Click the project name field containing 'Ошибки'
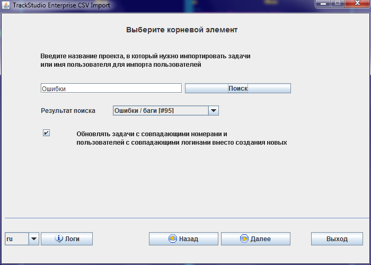Screen dimensions: 371x265 (111, 89)
